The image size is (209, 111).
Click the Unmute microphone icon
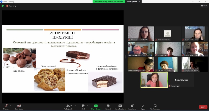[6, 106]
